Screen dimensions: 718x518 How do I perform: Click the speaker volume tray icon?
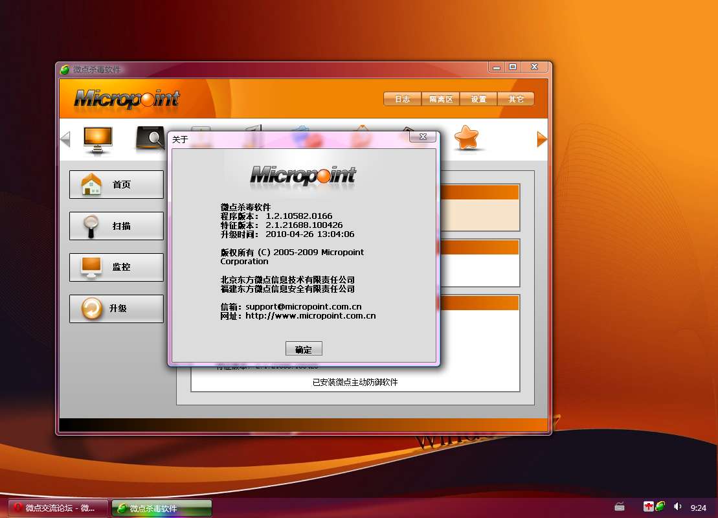tap(678, 506)
